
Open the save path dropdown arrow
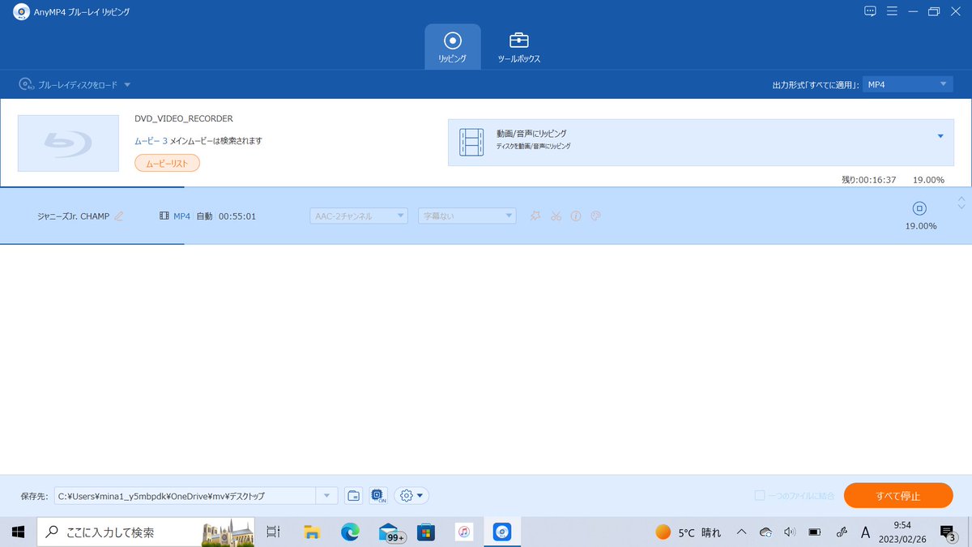[x=327, y=495]
